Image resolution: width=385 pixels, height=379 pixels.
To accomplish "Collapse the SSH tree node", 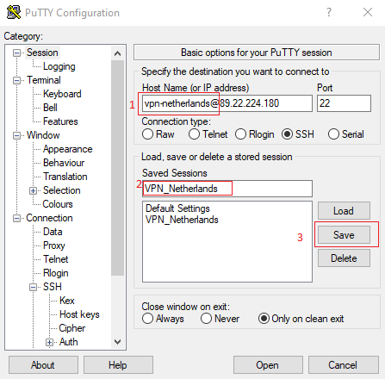I will tap(34, 287).
